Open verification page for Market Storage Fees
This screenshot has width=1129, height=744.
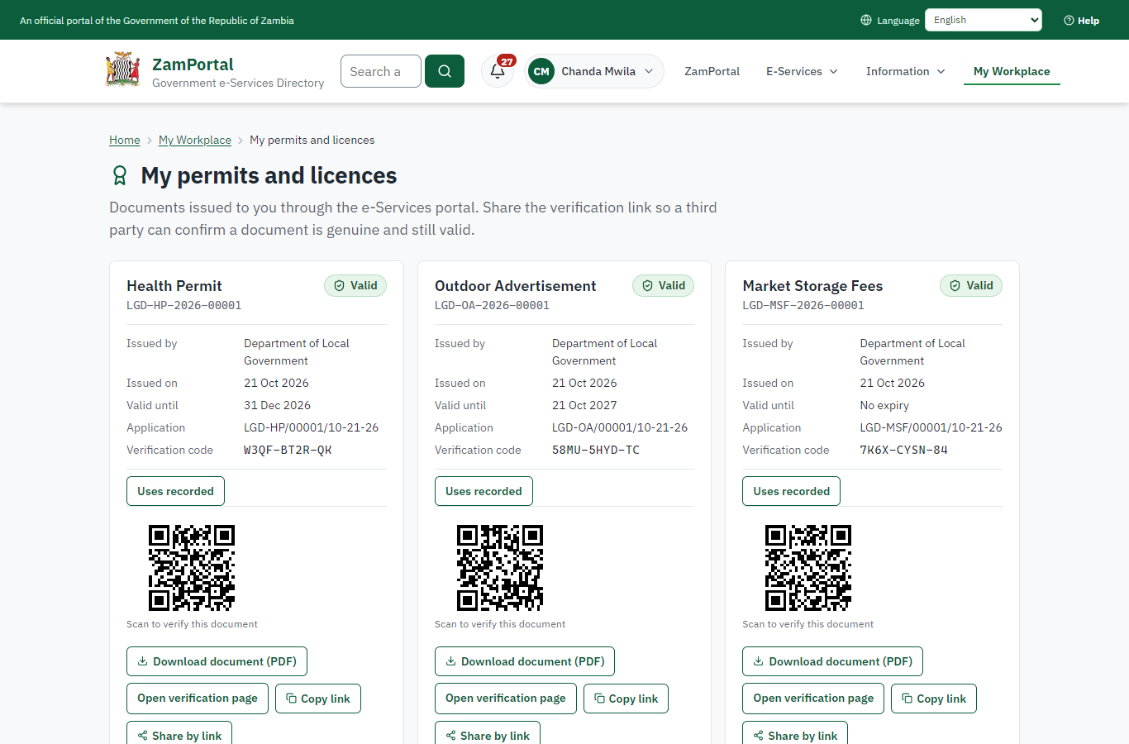[x=813, y=699]
